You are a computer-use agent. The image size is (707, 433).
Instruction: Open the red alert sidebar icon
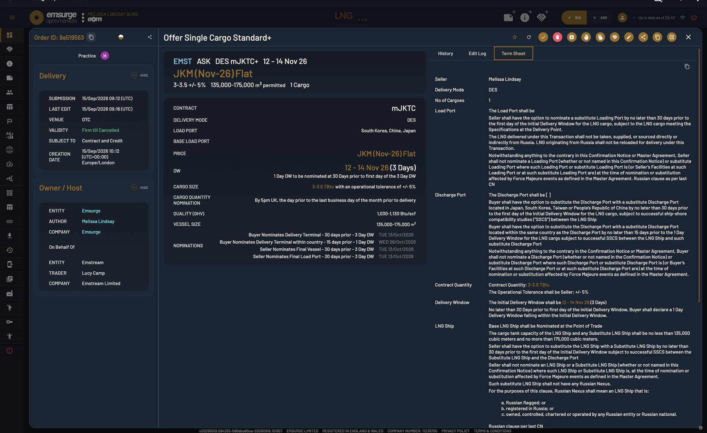click(x=10, y=351)
